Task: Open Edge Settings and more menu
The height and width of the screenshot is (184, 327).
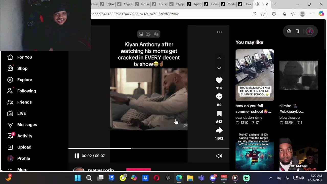Action: (312, 14)
